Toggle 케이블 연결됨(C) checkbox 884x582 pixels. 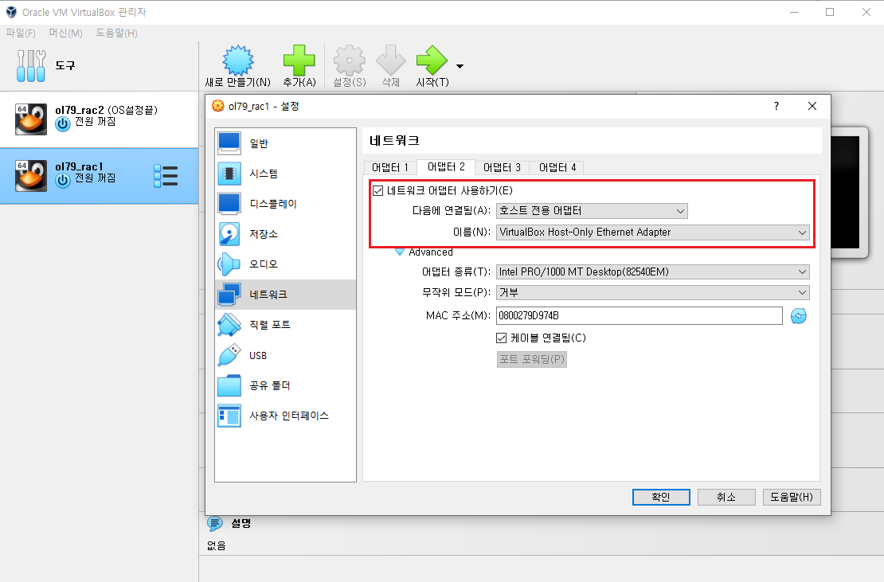[x=501, y=338]
